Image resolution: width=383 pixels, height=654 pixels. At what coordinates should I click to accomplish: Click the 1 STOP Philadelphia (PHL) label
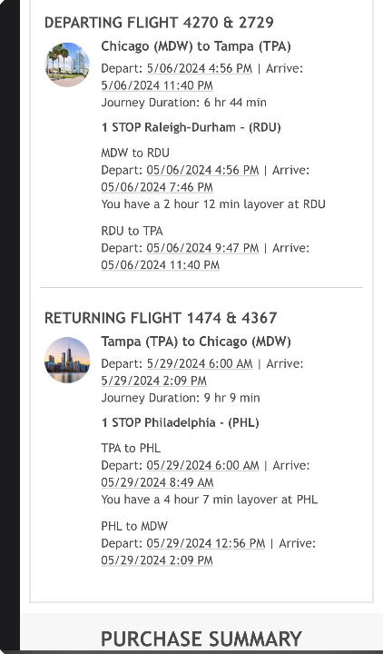point(180,422)
